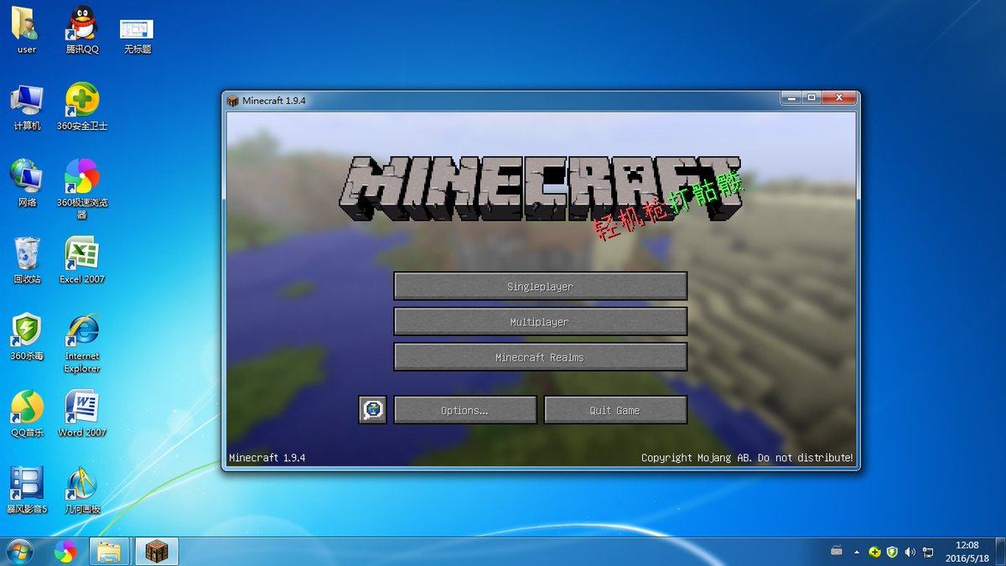The width and height of the screenshot is (1006, 566).
Task: Open the Singleplayer menu
Action: tap(540, 286)
